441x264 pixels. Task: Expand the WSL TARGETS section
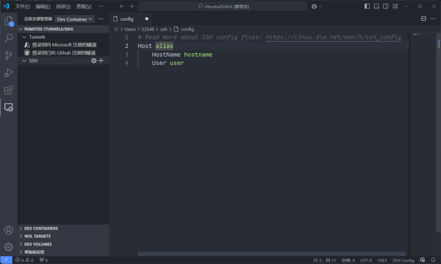(x=37, y=236)
